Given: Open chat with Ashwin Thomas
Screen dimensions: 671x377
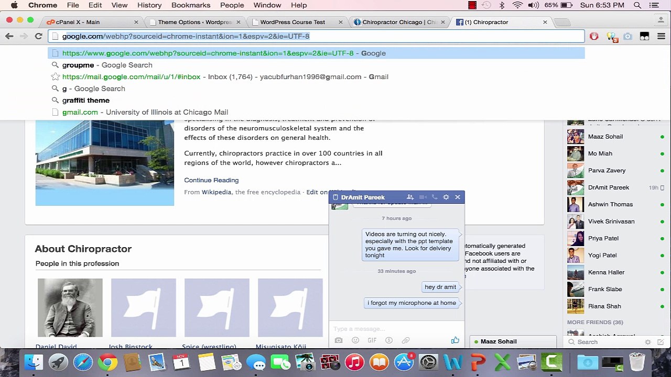Looking at the screenshot, I should coord(616,204).
